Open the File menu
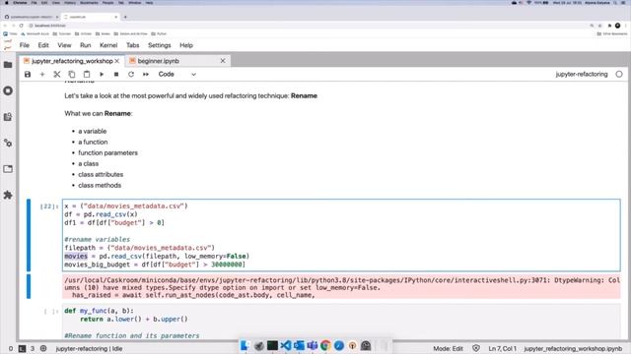The image size is (631, 354). 25,45
